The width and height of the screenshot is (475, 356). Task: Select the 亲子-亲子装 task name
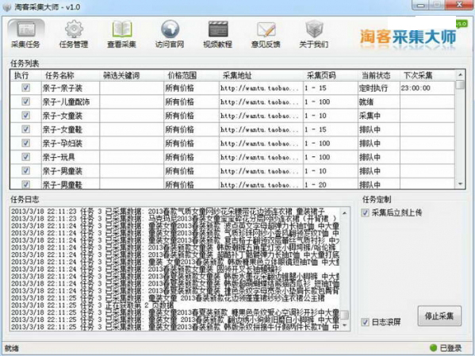pos(63,88)
